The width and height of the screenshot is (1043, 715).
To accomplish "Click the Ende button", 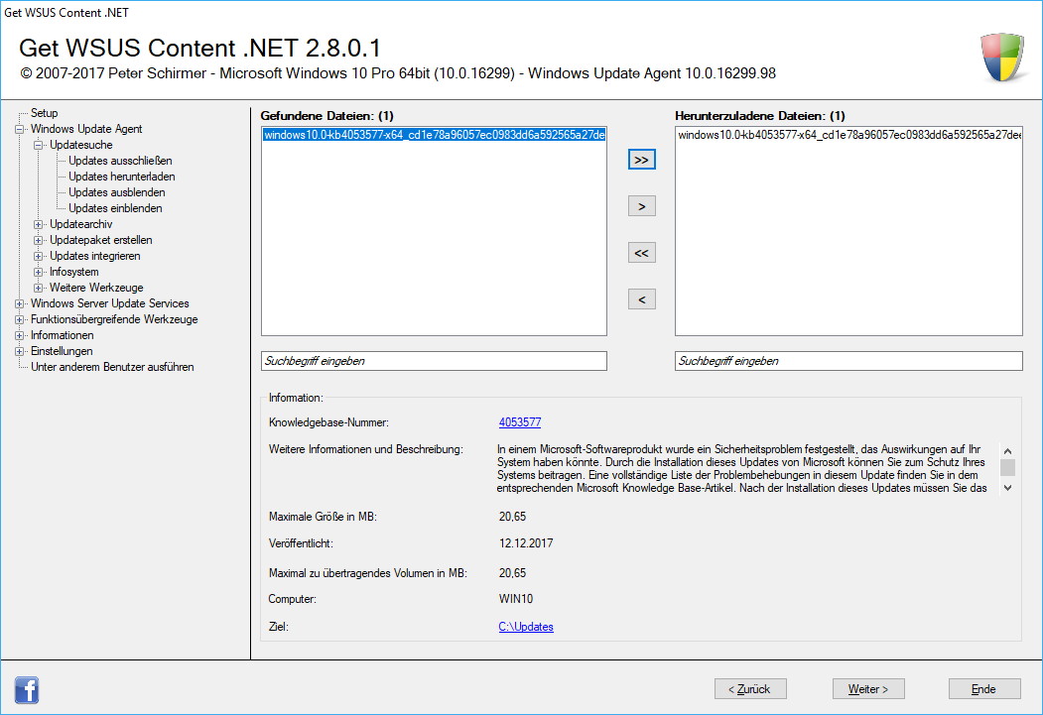I will point(984,689).
